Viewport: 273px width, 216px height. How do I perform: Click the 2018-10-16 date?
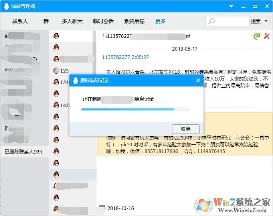coord(121,208)
